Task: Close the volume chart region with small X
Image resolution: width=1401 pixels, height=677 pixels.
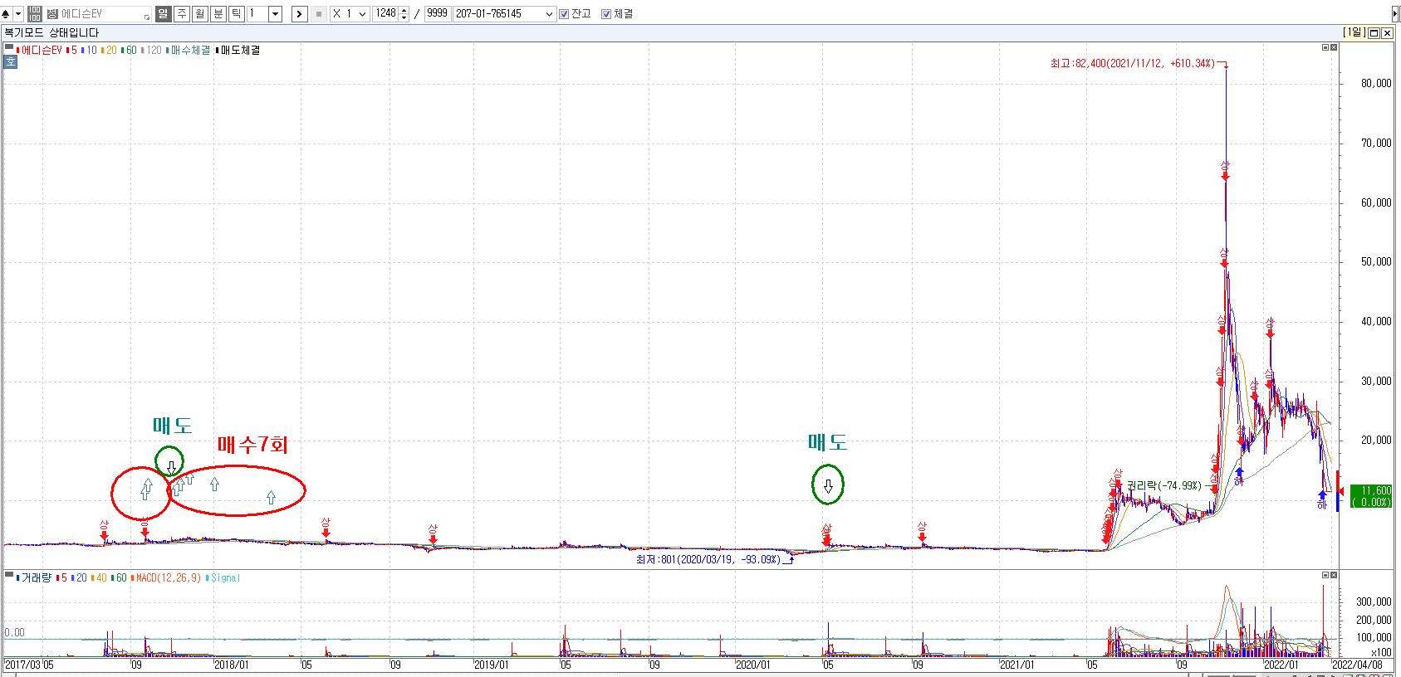Action: pos(1334,574)
